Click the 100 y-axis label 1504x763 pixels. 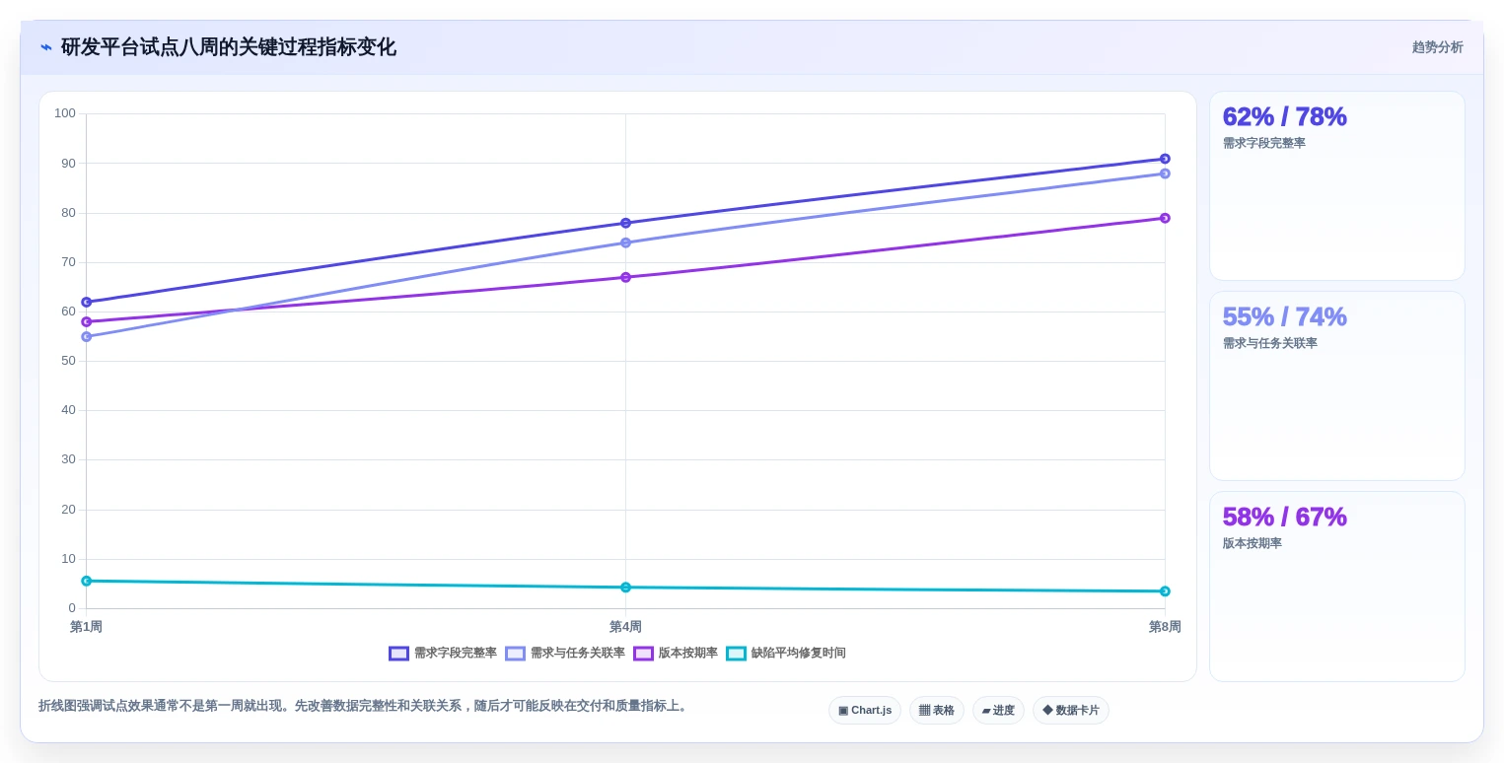[65, 113]
